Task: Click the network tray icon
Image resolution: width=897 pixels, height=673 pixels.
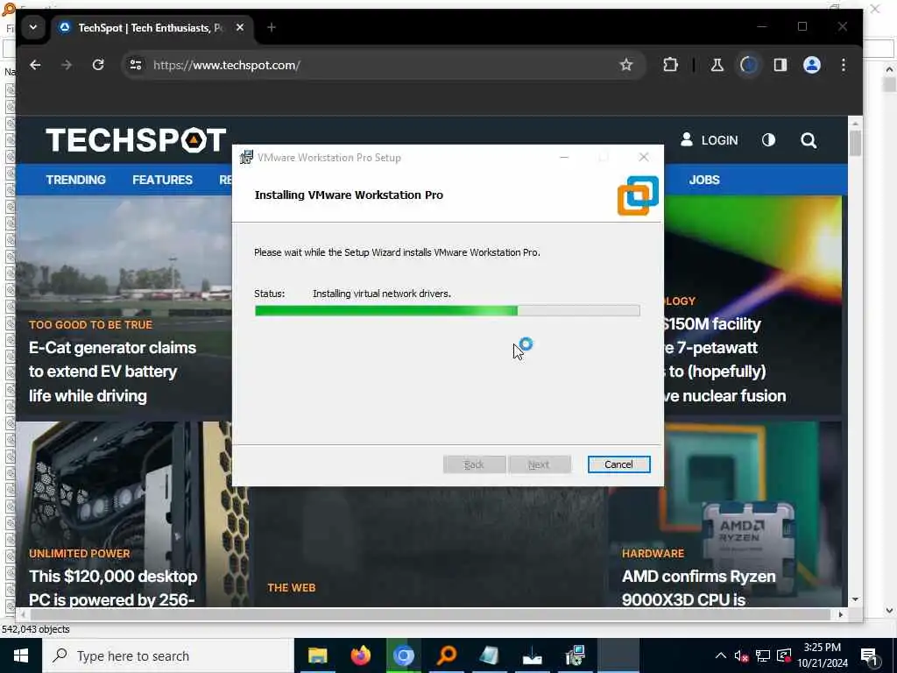Action: pyautogui.click(x=763, y=655)
